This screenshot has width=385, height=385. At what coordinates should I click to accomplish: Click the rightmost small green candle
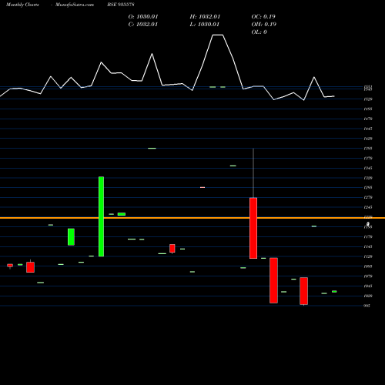coord(334,292)
